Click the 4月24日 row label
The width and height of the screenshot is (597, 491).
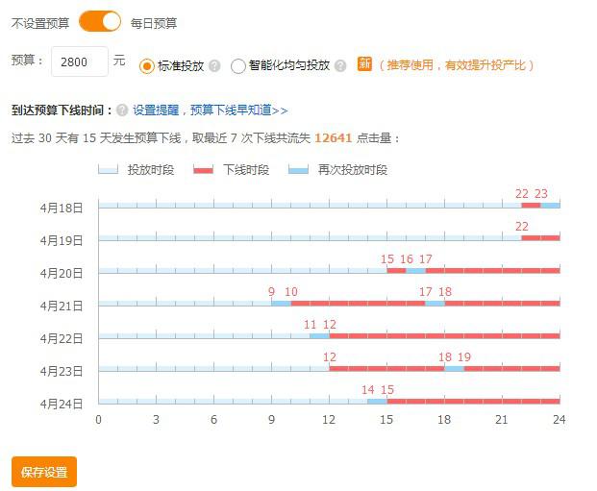tap(62, 404)
